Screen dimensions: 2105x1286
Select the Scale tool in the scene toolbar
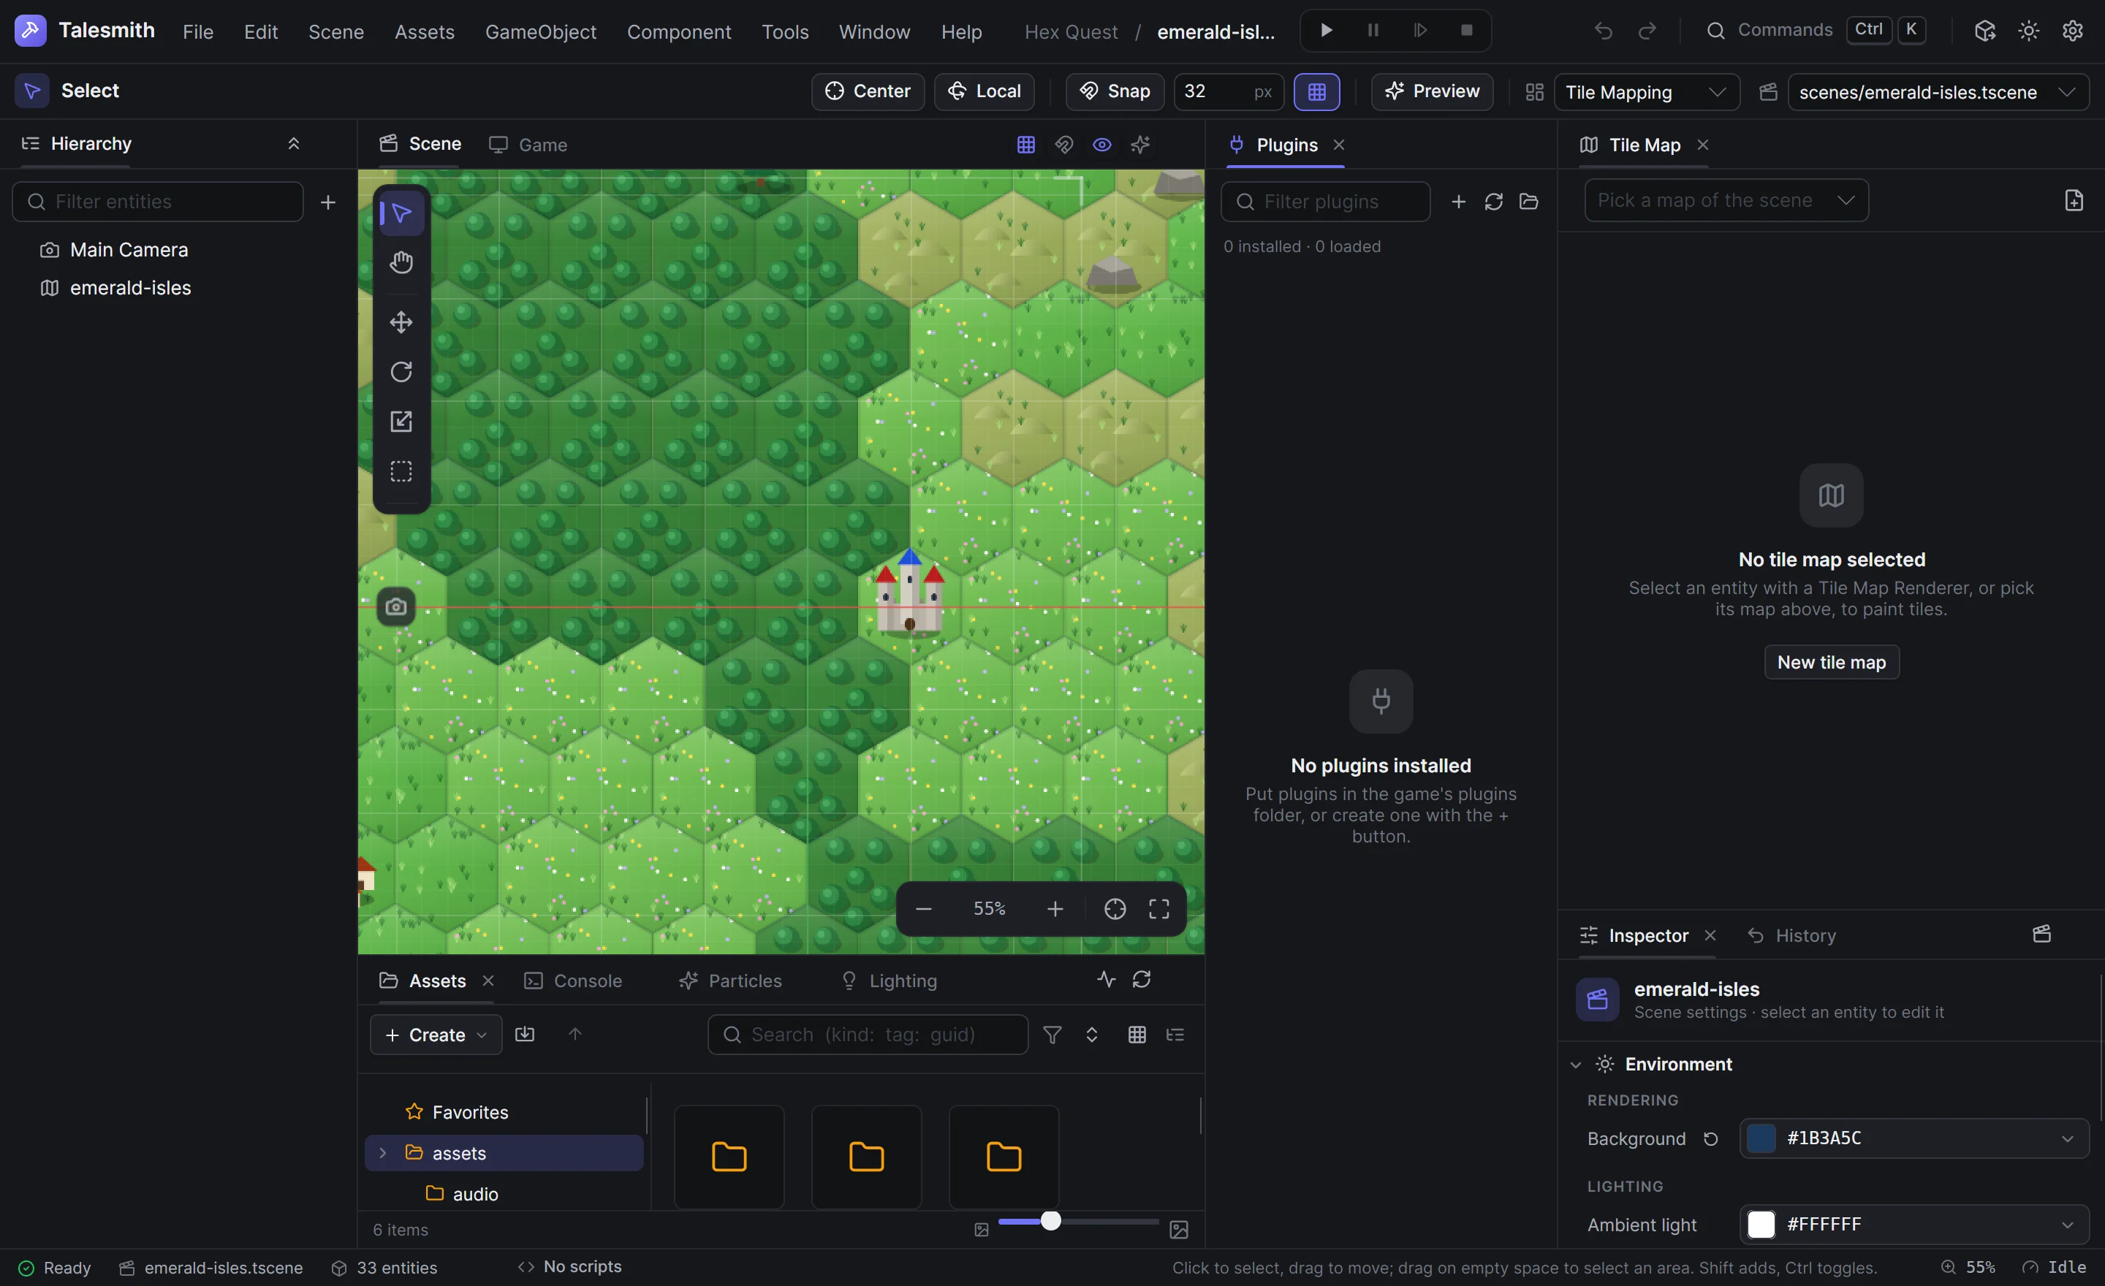click(401, 421)
